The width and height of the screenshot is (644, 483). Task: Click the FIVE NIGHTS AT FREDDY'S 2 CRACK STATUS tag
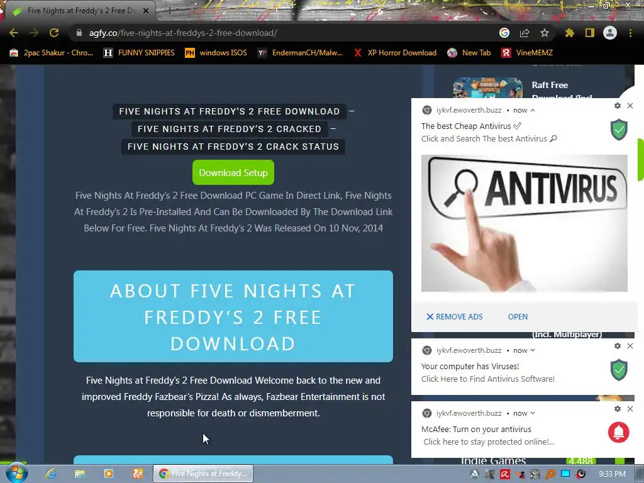point(233,147)
